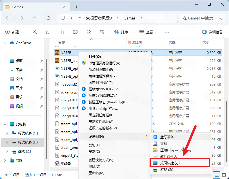
Task: Select 畅玩部落 (E:) drive in sidebar
Action: (x=22, y=142)
